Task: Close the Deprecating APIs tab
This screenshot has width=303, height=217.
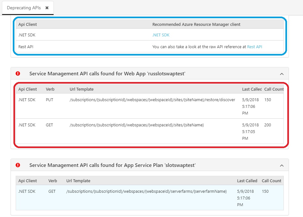Action: [47, 8]
